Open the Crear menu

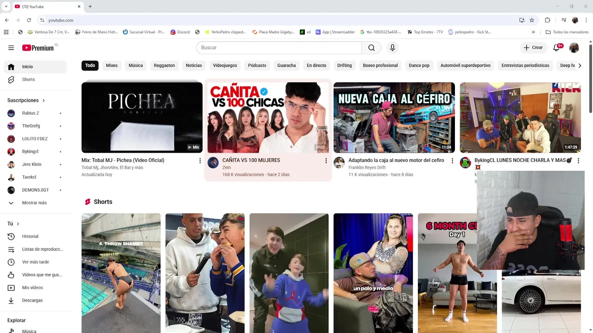click(x=533, y=48)
